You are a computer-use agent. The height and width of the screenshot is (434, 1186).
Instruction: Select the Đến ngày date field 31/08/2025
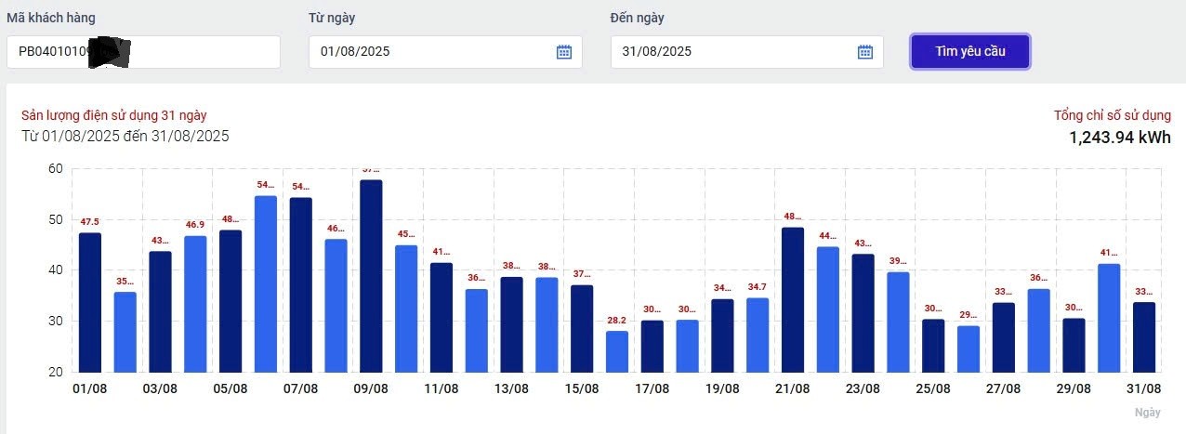[746, 52]
